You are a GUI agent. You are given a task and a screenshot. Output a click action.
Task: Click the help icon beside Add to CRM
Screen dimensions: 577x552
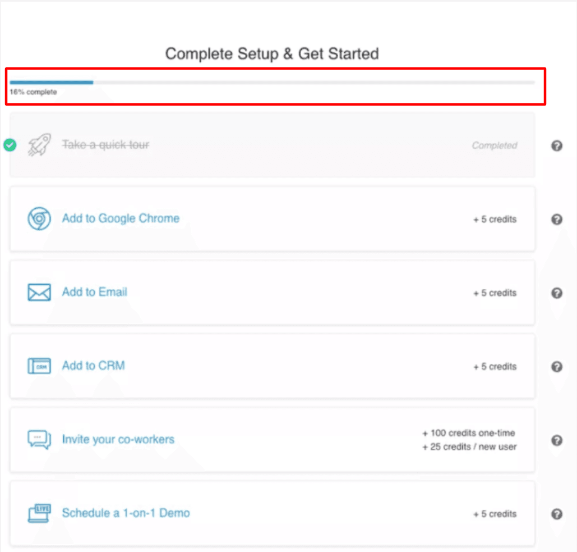click(x=557, y=367)
